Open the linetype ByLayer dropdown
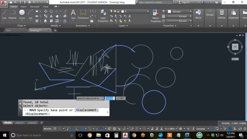 [191, 21]
